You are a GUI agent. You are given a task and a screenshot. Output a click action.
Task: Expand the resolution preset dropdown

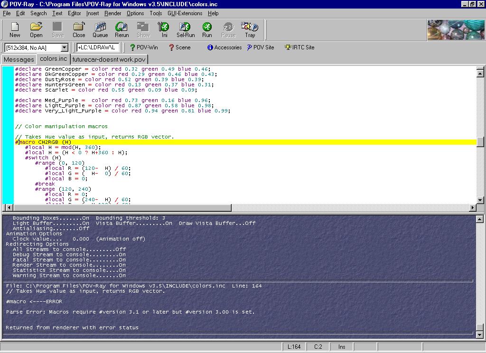(x=65, y=47)
